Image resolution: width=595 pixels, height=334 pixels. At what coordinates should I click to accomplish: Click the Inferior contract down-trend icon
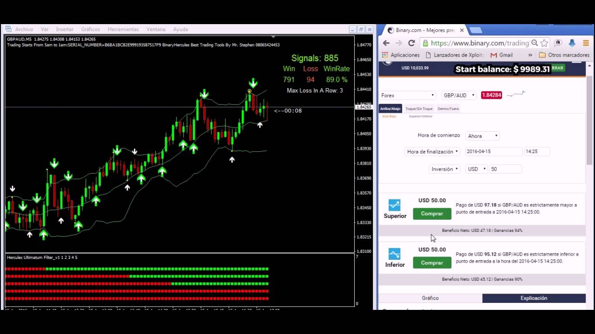394,254
